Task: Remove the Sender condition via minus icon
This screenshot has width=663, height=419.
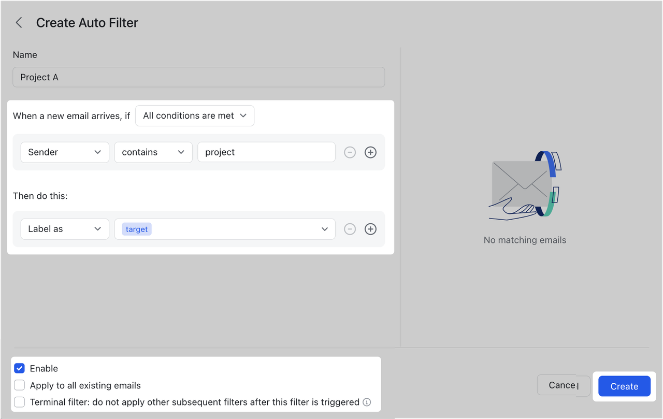Action: (x=350, y=152)
